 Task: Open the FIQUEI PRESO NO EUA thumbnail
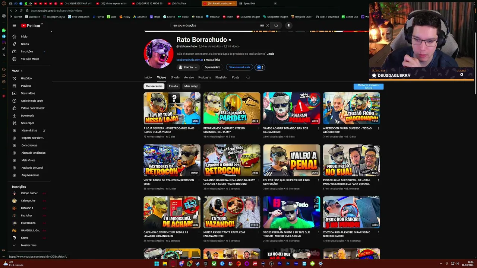click(351, 160)
